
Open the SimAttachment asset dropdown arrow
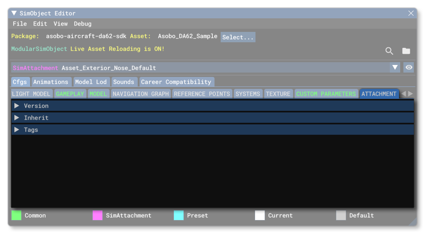(x=396, y=67)
